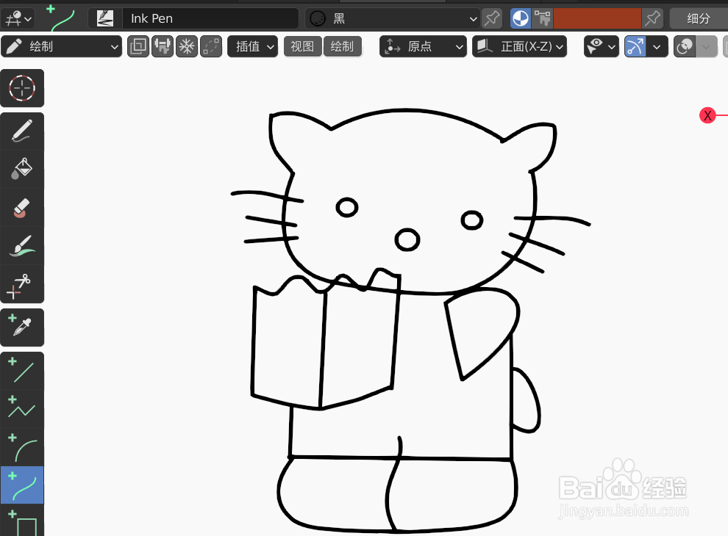
Task: Open the 绘制 menu in the header
Action: (343, 46)
